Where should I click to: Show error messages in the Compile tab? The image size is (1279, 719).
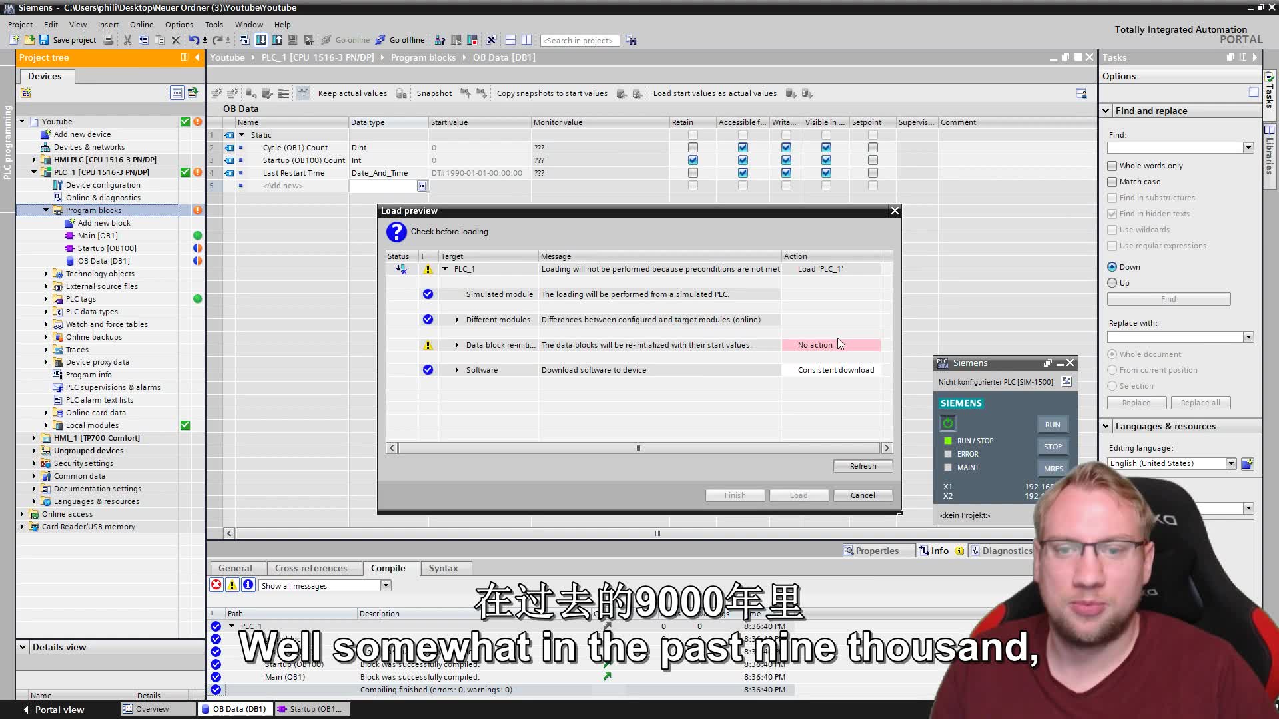pos(216,585)
